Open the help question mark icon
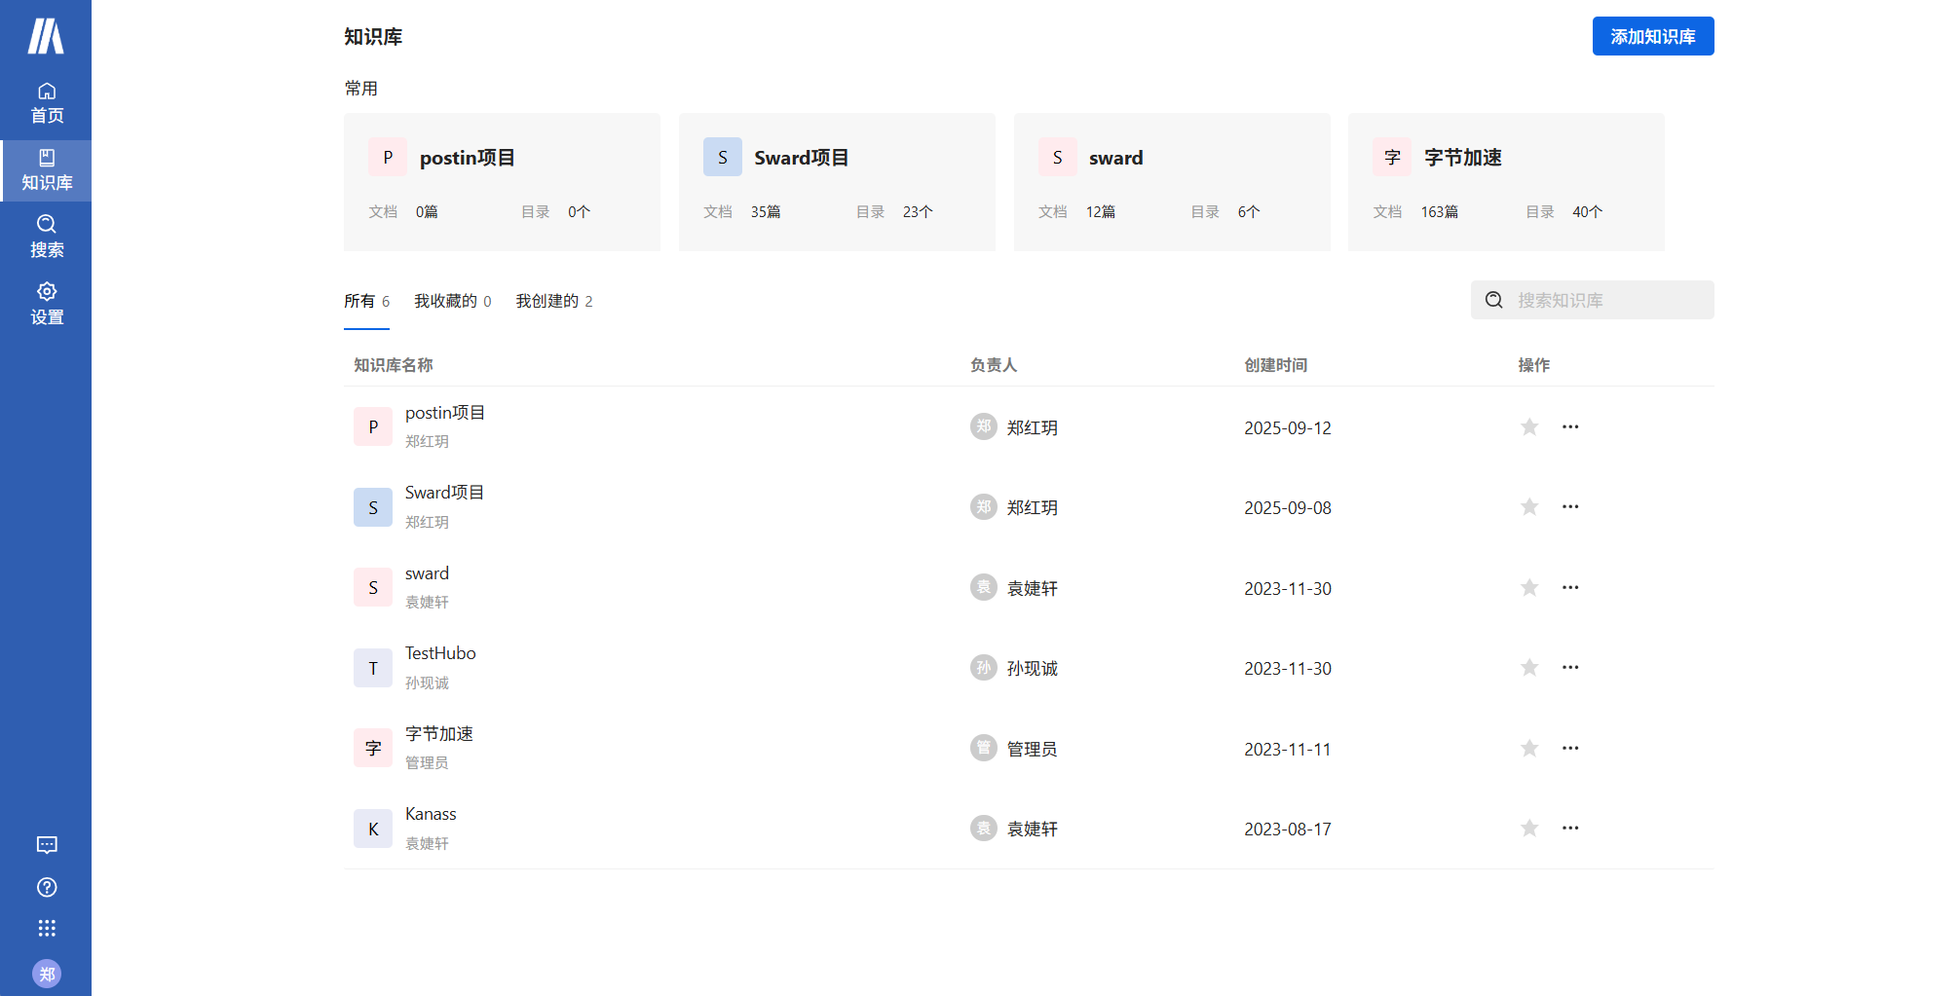This screenshot has width=1959, height=996. (x=47, y=887)
